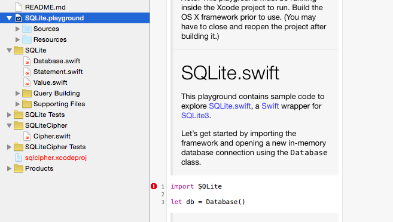
Task: Select the Products group label
Action: pyautogui.click(x=39, y=168)
